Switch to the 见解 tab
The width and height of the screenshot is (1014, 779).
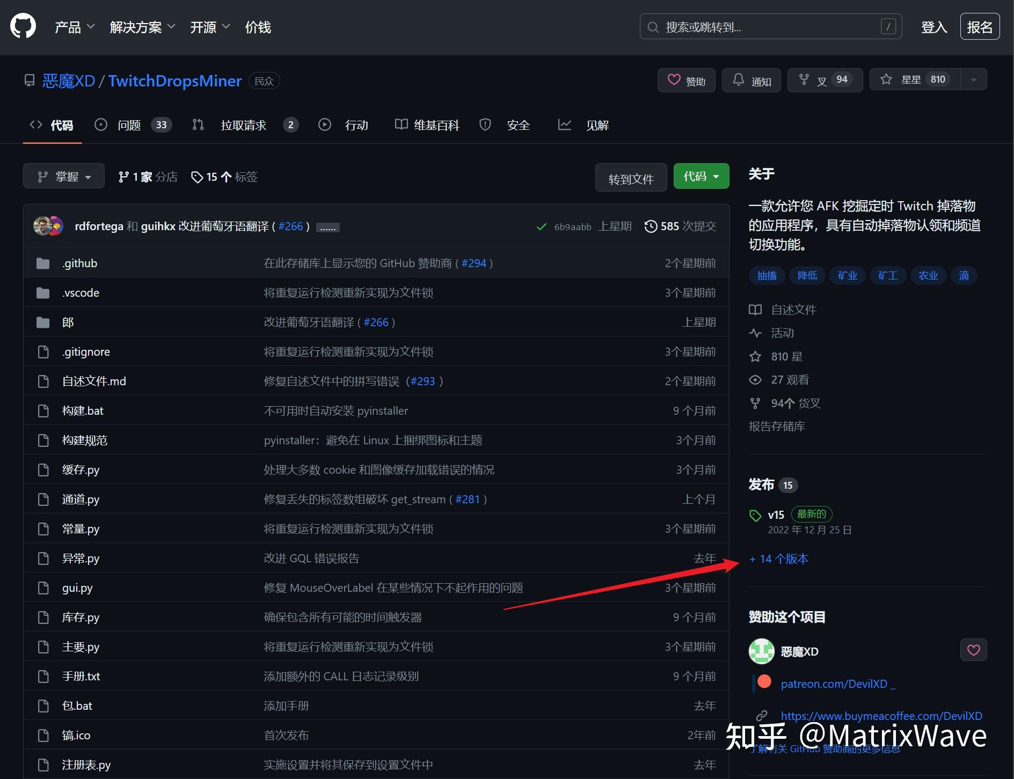tap(583, 126)
